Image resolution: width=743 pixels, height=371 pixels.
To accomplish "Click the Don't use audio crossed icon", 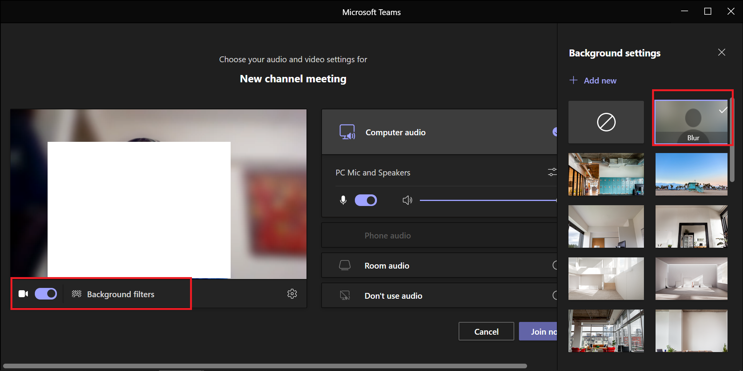I will coord(344,296).
